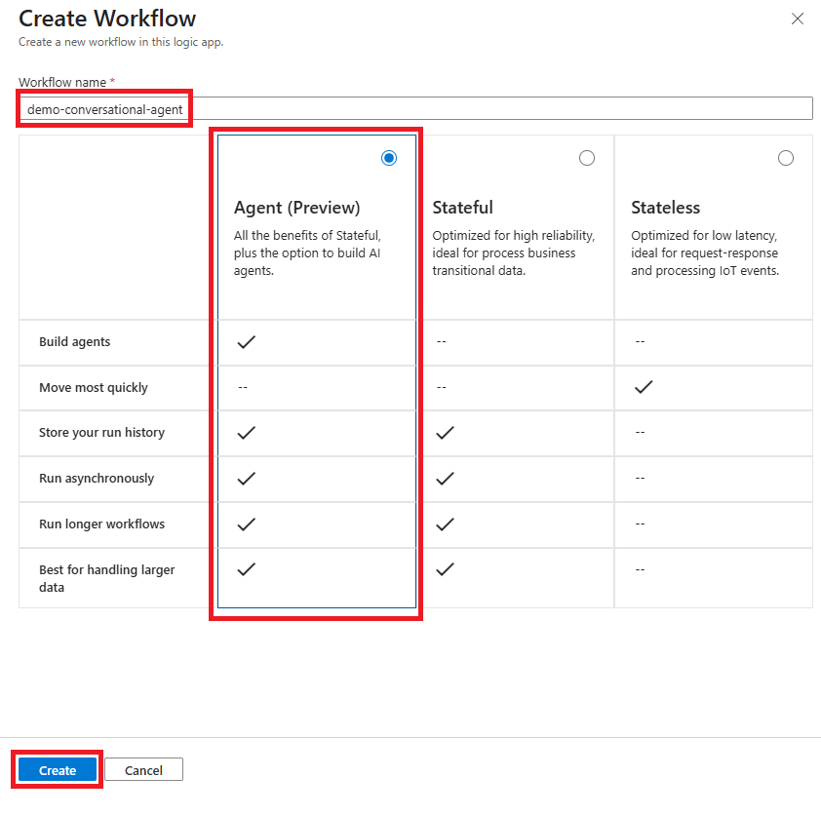821x816 pixels.
Task: Click the Stateful description about high reliability
Action: (513, 253)
